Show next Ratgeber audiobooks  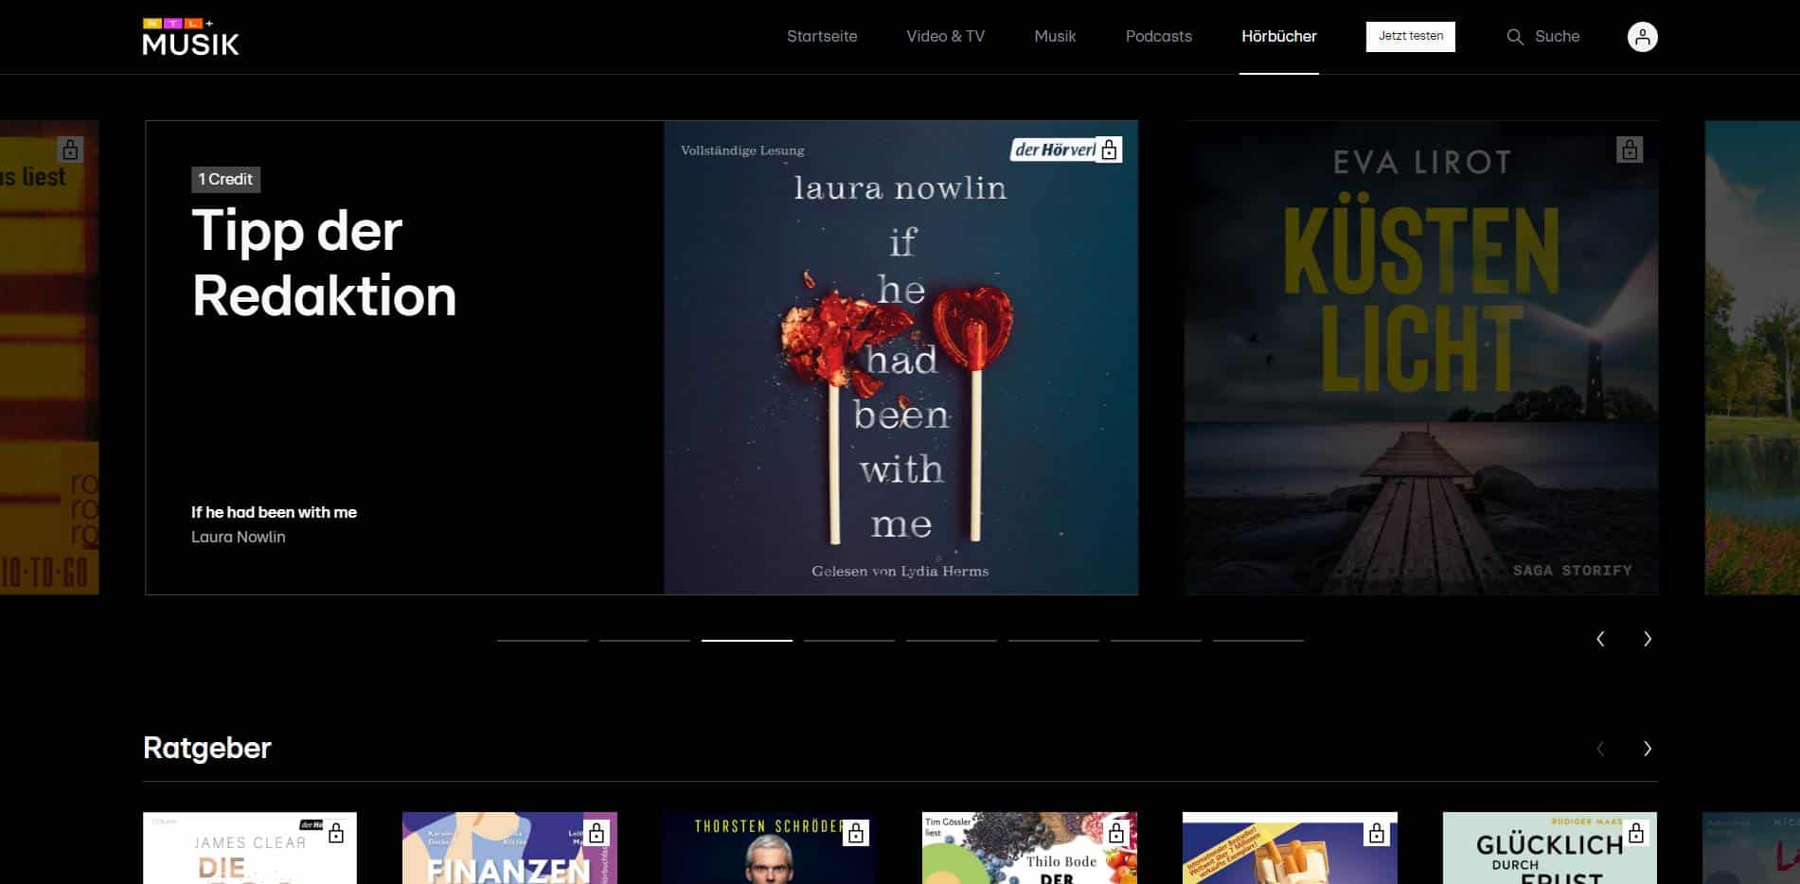[x=1648, y=749]
